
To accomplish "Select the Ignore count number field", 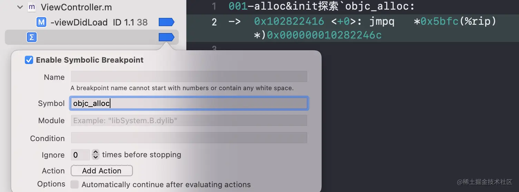I will click(x=80, y=155).
